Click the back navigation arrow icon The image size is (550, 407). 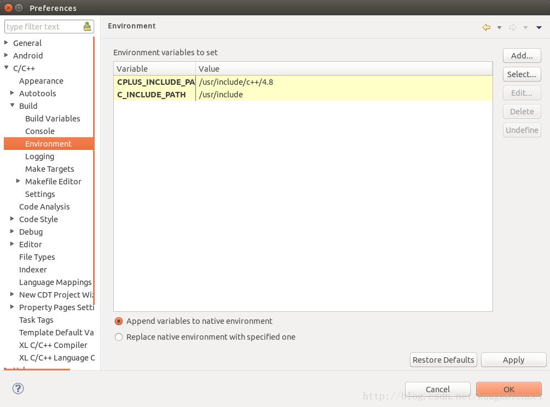[x=487, y=27]
